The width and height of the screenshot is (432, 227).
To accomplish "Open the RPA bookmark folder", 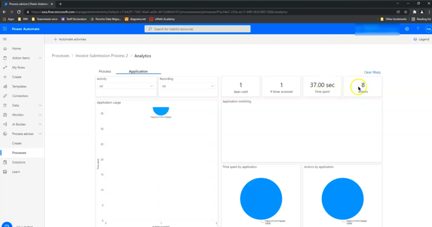I will 24,19.
